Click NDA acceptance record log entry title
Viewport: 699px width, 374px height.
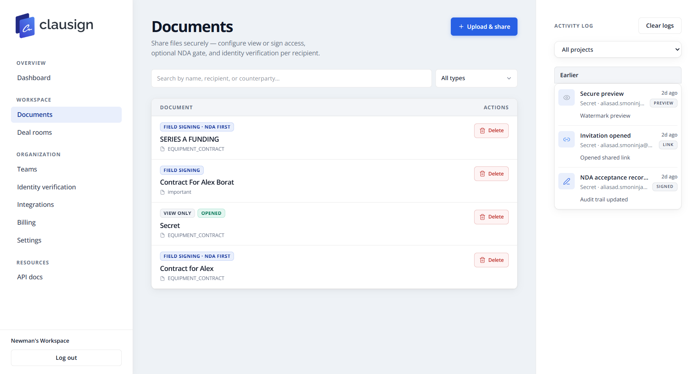pyautogui.click(x=614, y=177)
